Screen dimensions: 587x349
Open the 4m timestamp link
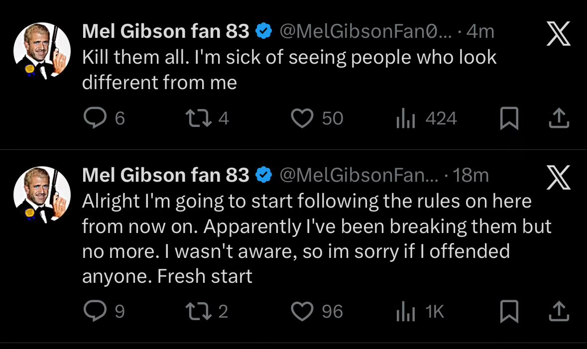point(480,32)
